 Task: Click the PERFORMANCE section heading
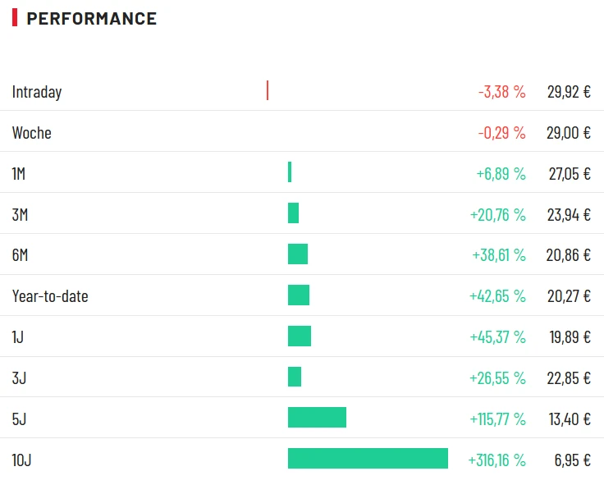point(91,19)
